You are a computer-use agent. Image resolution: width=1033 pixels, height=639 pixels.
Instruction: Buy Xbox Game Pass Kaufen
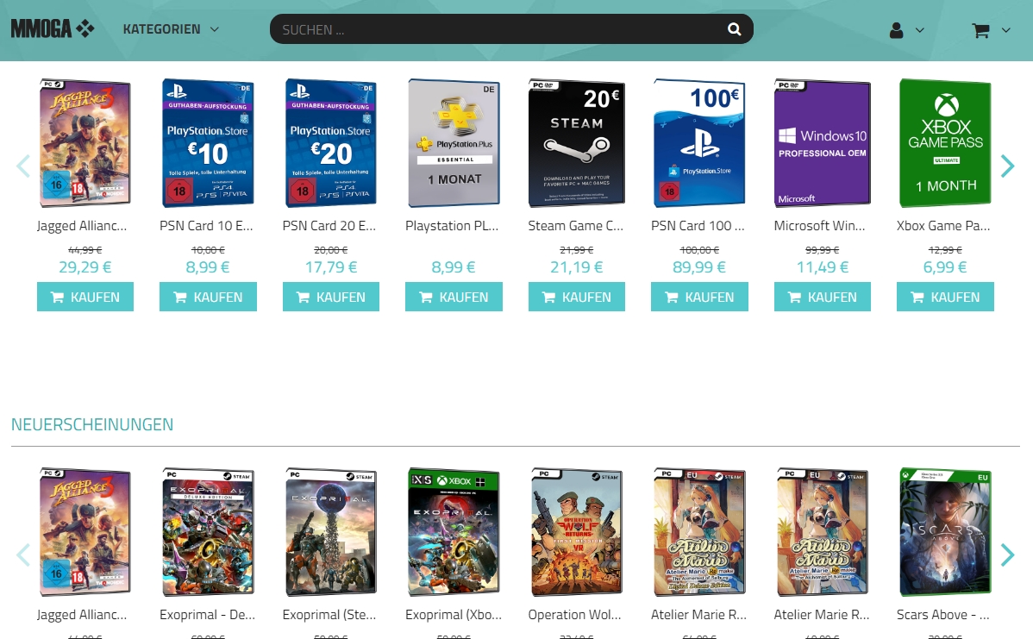pyautogui.click(x=945, y=298)
